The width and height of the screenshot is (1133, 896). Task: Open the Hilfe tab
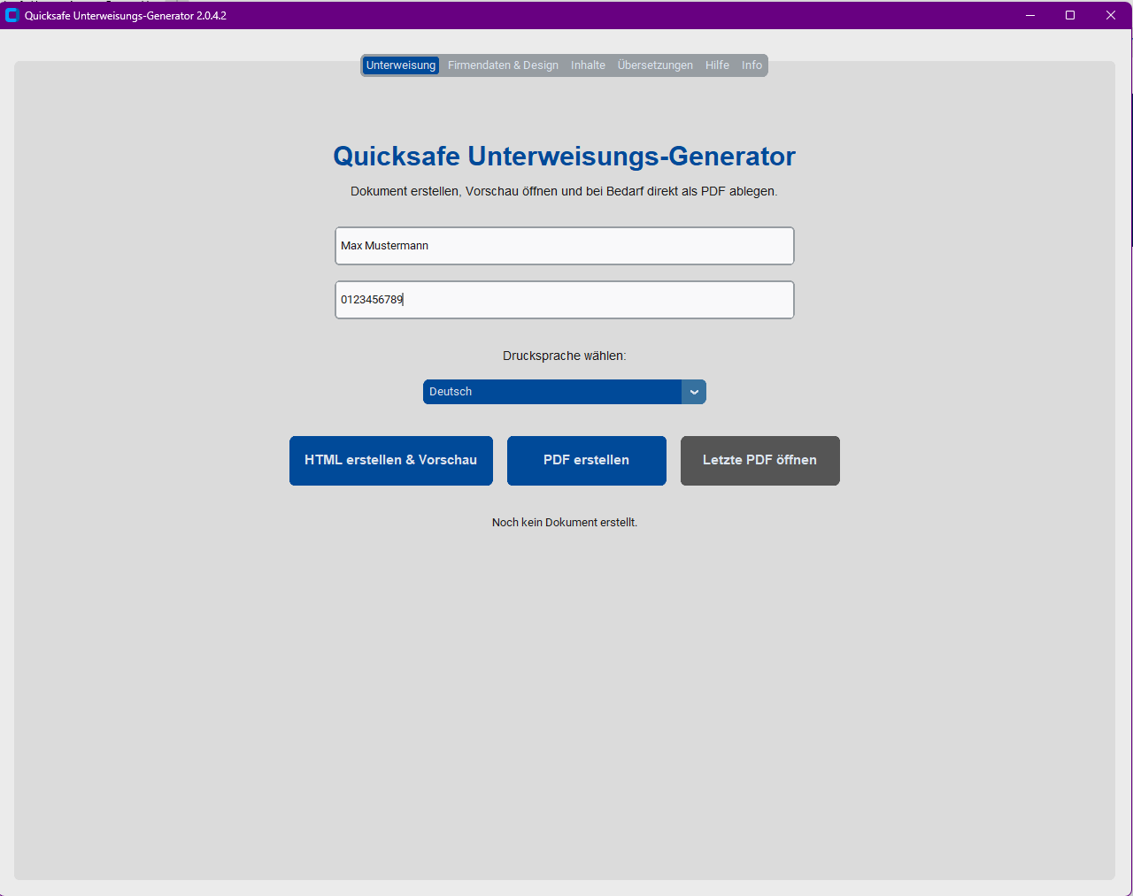pyautogui.click(x=717, y=65)
